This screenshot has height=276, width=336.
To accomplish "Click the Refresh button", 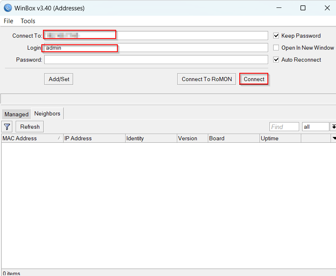I will pyautogui.click(x=30, y=127).
